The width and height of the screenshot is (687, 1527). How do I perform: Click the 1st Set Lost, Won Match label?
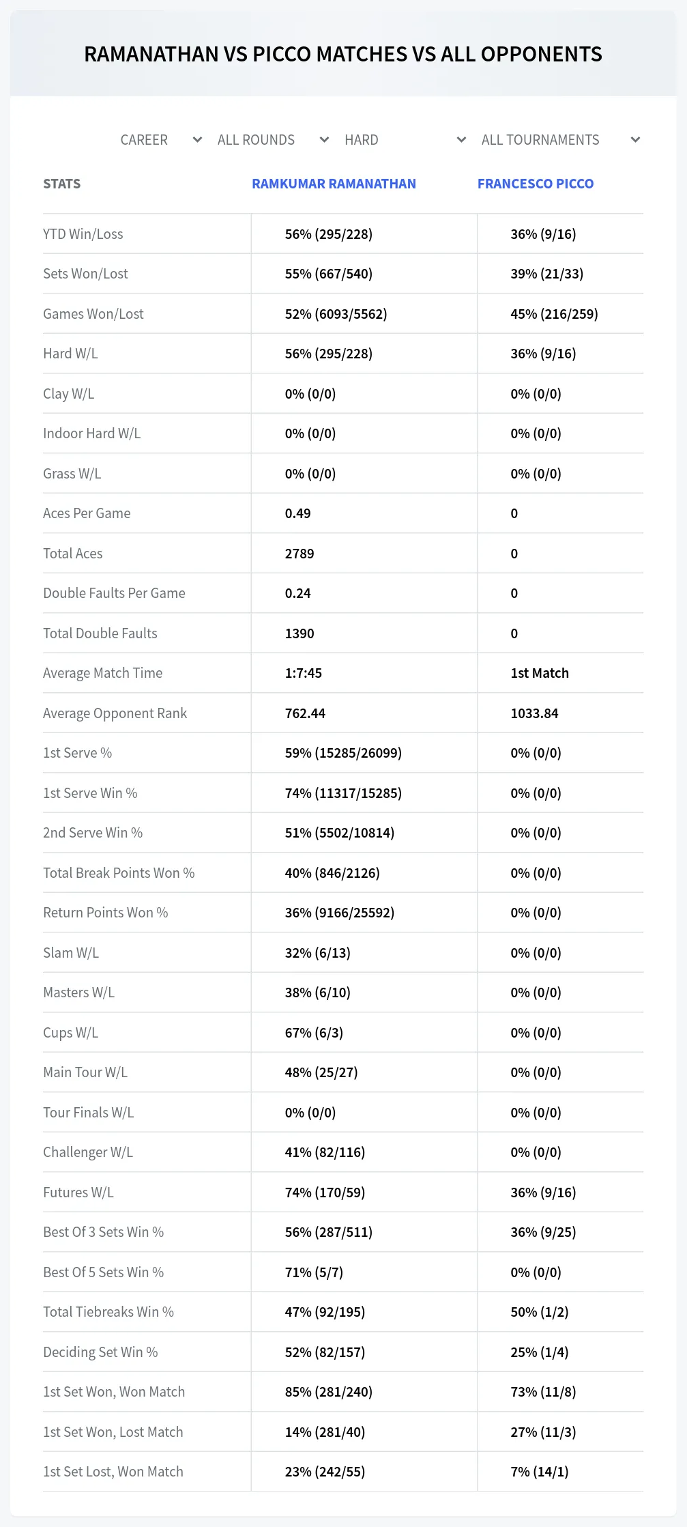[113, 1472]
